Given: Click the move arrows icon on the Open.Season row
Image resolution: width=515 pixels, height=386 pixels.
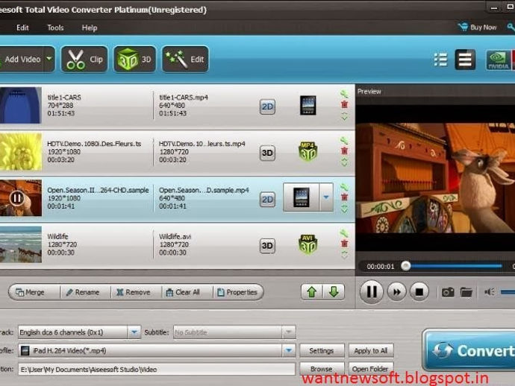Looking at the screenshot, I should (344, 209).
